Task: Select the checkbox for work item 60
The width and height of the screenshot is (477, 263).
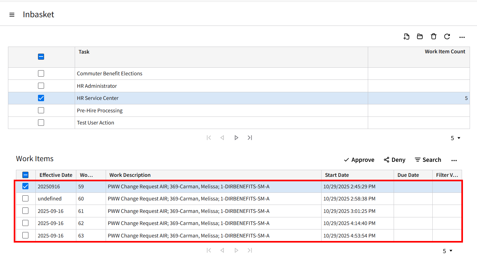Action: pos(26,199)
